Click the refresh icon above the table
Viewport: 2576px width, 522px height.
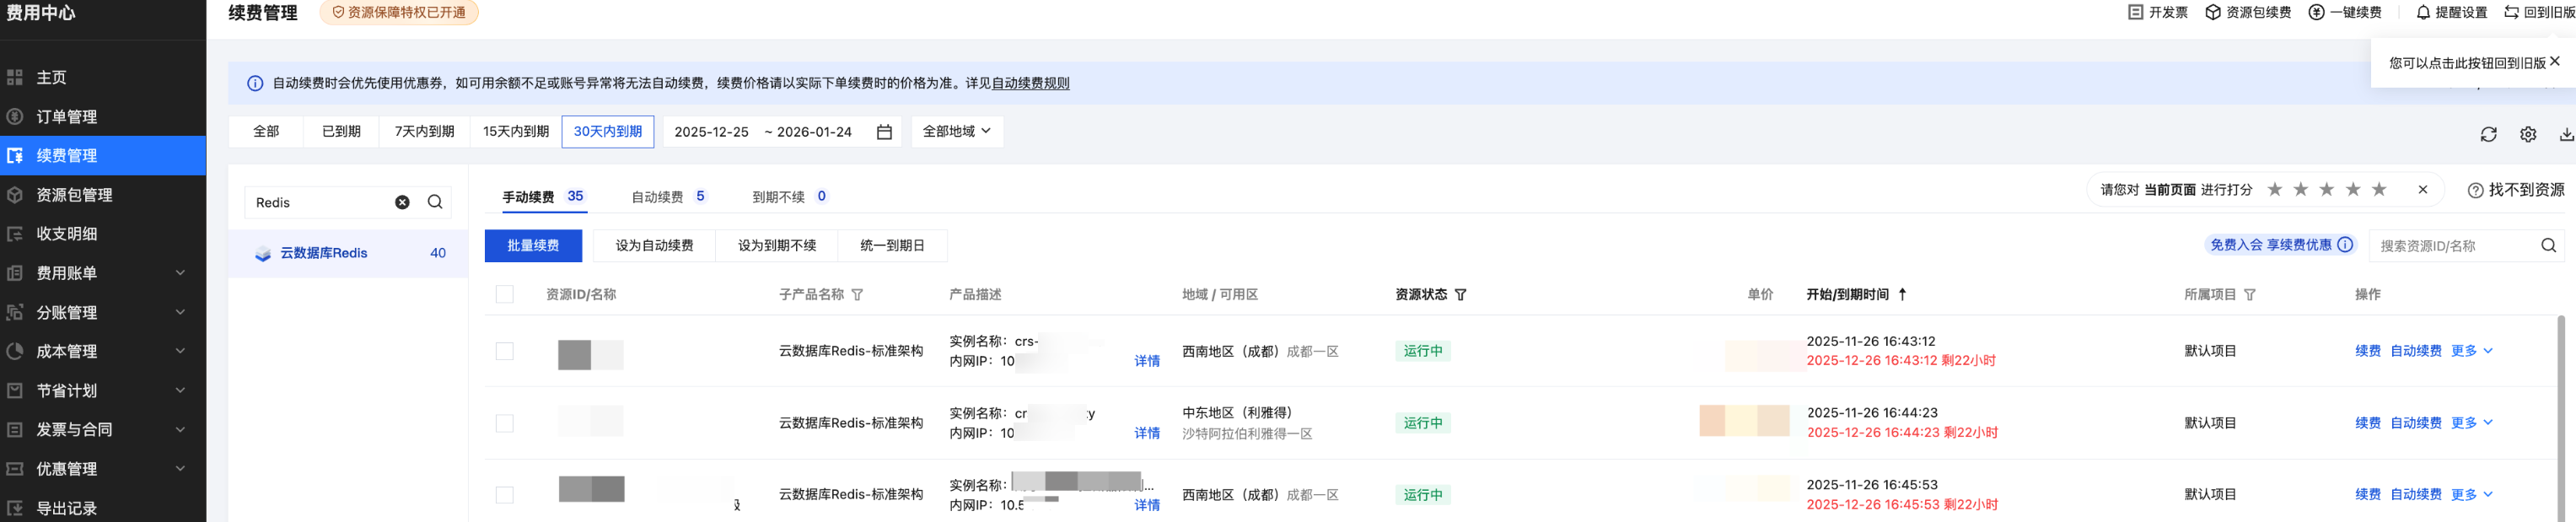2488,134
